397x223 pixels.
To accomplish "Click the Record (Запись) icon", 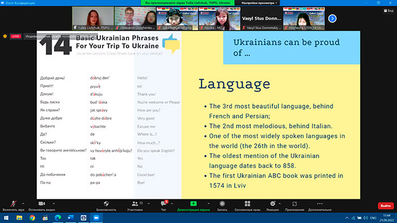I will 222,204.
